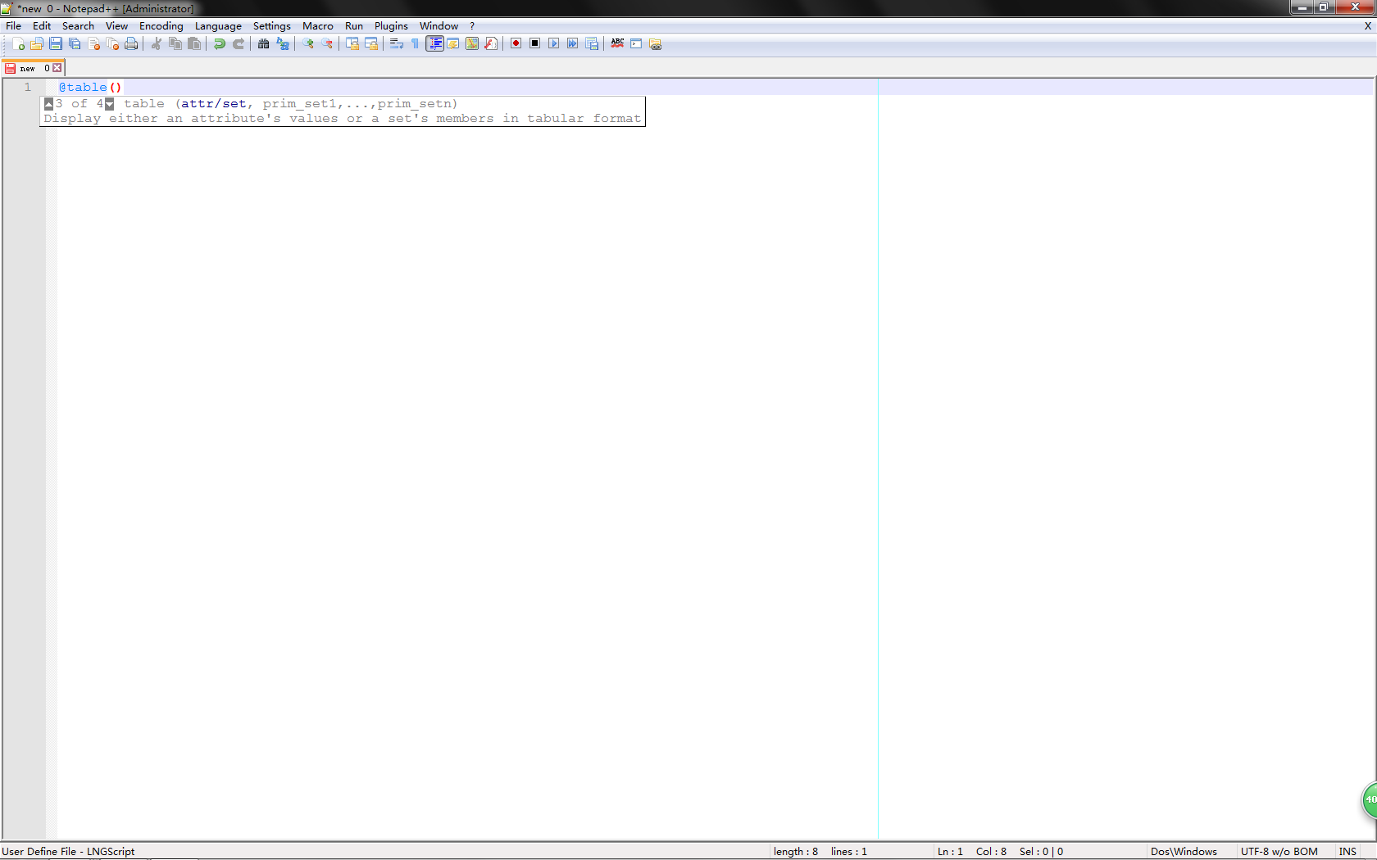Toggle synchronize horizontal scrolling icon

click(x=370, y=43)
